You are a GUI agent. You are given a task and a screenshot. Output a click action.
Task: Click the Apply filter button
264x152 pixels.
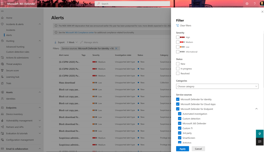tap(182, 149)
